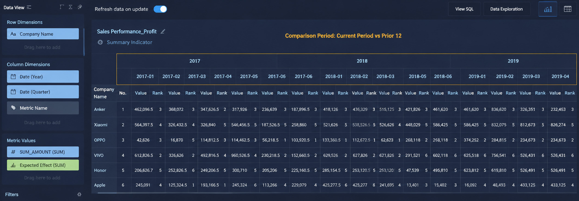The image size is (579, 201).
Task: Select SUM_AMOUNT (SUM) metric
Action: click(43, 152)
